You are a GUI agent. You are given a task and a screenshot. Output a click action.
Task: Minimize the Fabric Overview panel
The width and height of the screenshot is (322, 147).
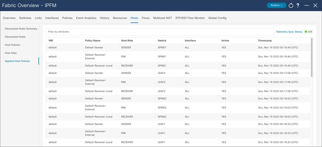click(307, 6)
